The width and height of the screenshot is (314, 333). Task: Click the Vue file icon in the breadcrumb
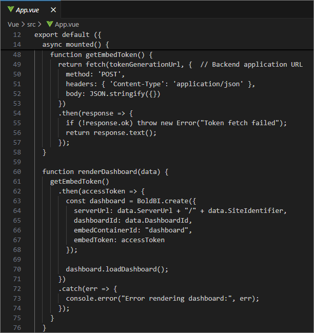tap(49, 24)
